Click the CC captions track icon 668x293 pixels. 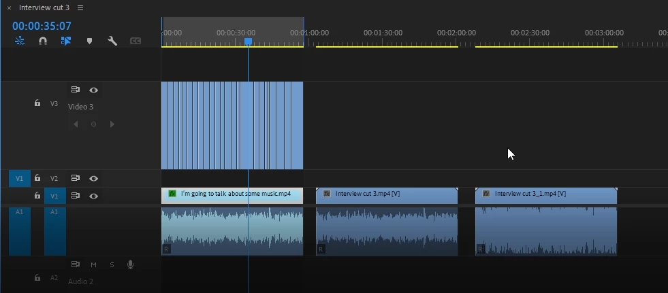pyautogui.click(x=136, y=41)
